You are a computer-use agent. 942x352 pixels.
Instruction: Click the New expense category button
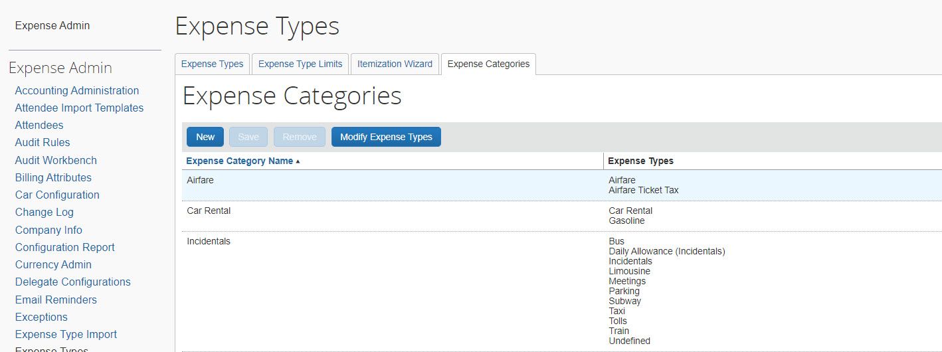(x=205, y=137)
